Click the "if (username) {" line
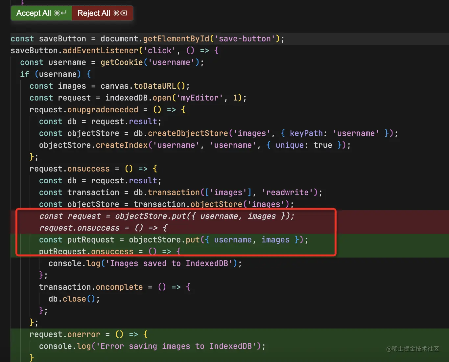 click(56, 74)
